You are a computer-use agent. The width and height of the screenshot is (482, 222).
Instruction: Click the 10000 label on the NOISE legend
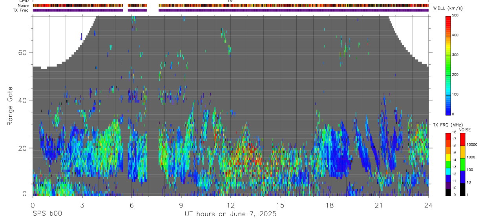[x=472, y=144]
